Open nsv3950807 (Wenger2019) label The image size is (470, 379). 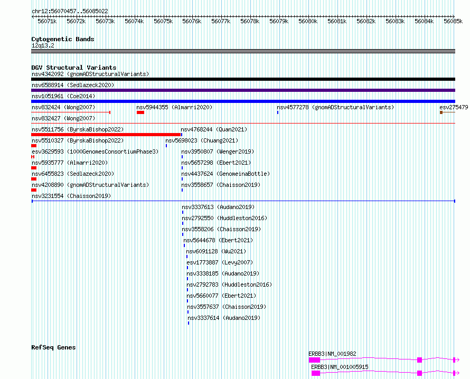click(x=218, y=151)
